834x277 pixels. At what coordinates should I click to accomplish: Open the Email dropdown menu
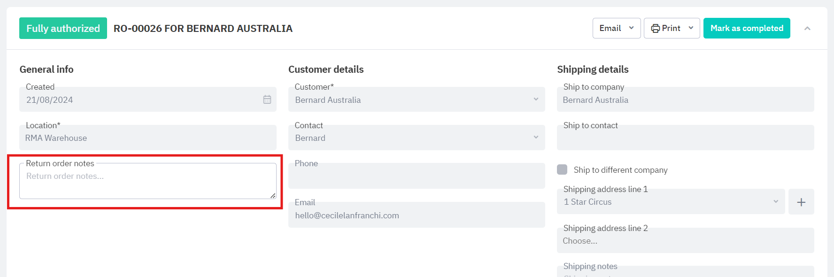coord(616,28)
